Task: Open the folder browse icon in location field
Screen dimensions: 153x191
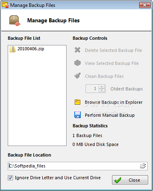Action: click(143, 166)
